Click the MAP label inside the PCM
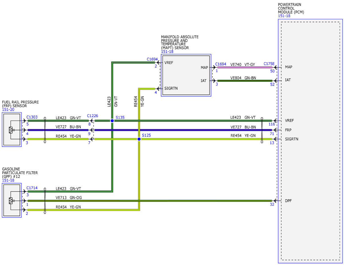 [x=289, y=67]
